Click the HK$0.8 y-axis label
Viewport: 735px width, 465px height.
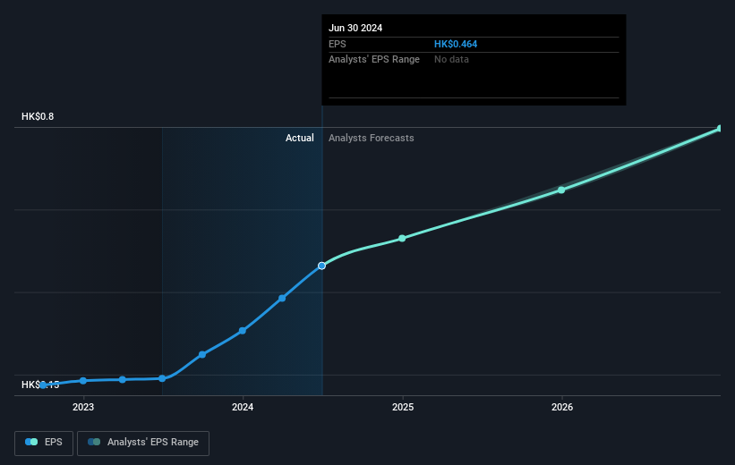pos(38,116)
